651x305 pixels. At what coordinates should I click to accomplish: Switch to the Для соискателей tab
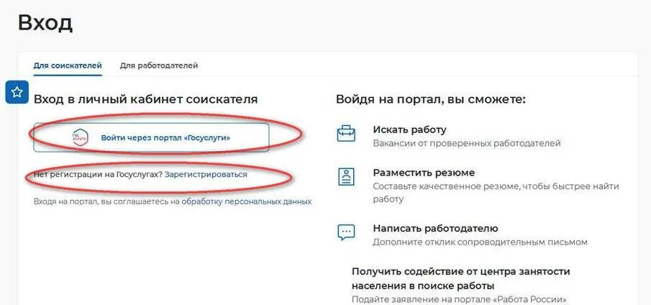click(68, 65)
